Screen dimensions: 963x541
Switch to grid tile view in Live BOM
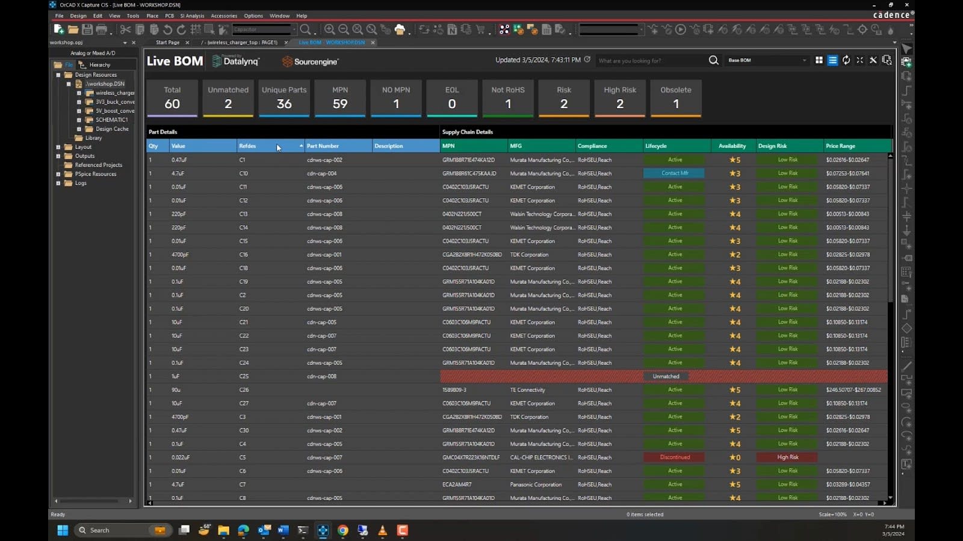(819, 60)
